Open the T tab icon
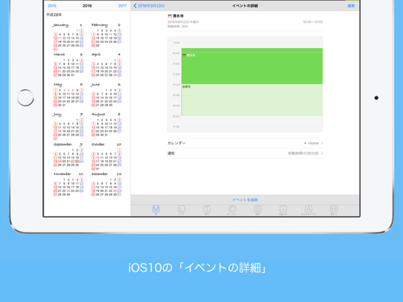 pos(207,209)
